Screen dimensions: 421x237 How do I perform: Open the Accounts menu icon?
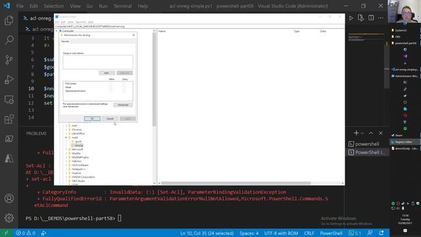(9, 198)
